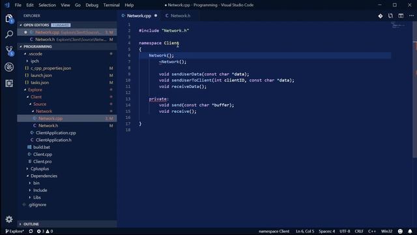This screenshot has width=417, height=235.
Task: Select language mode C++ in status bar
Action: (x=372, y=231)
